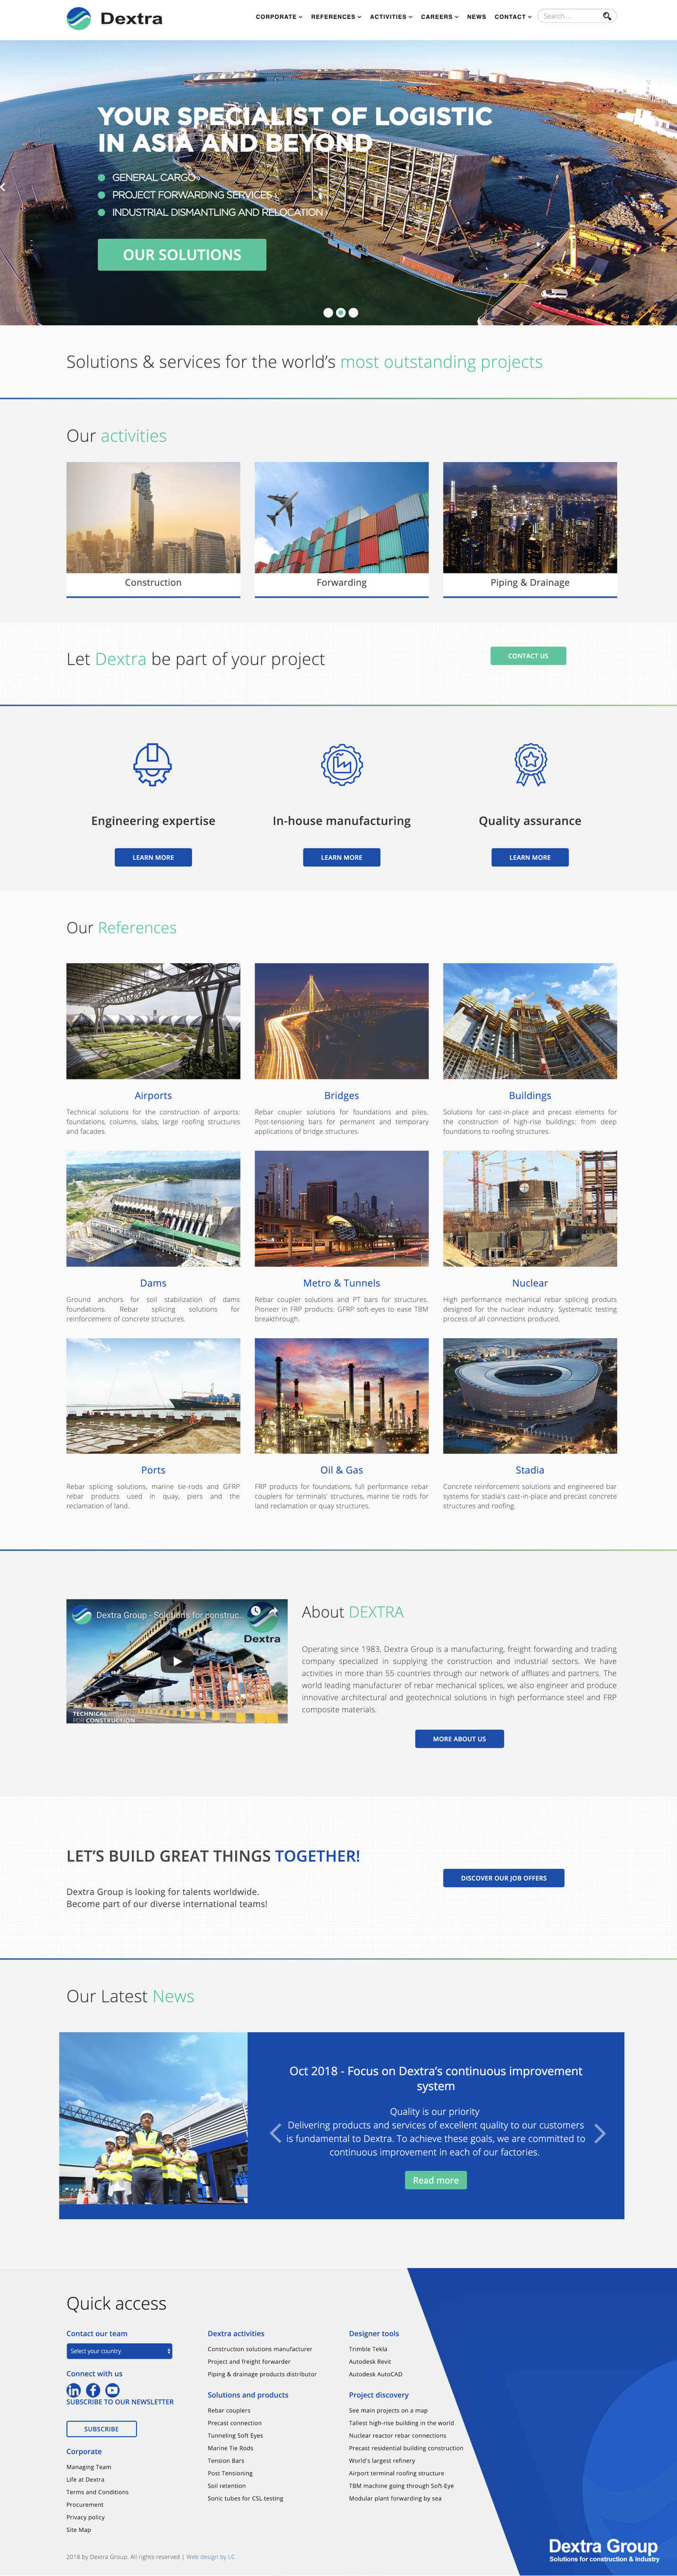Open Managing Team footer link

(x=89, y=2467)
